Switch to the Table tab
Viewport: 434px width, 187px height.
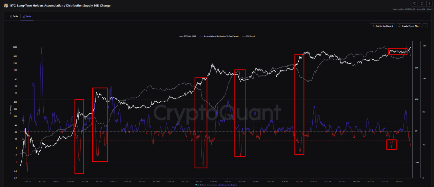tap(14, 16)
